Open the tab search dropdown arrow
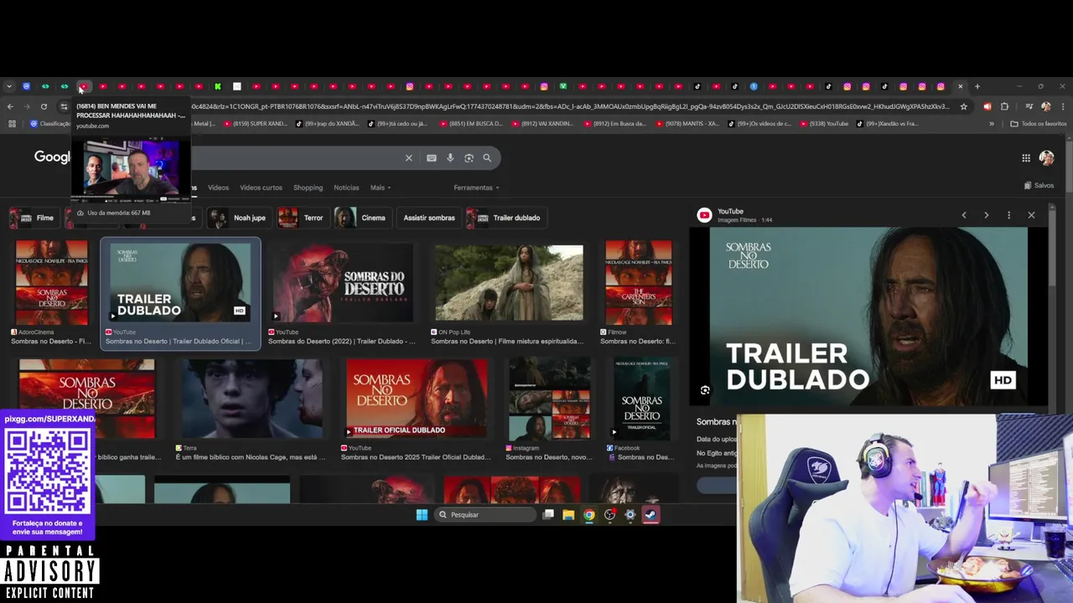The height and width of the screenshot is (603, 1073). [x=8, y=86]
